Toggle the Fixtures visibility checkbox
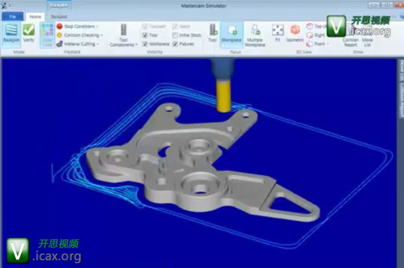The width and height of the screenshot is (404, 268). coord(175,44)
